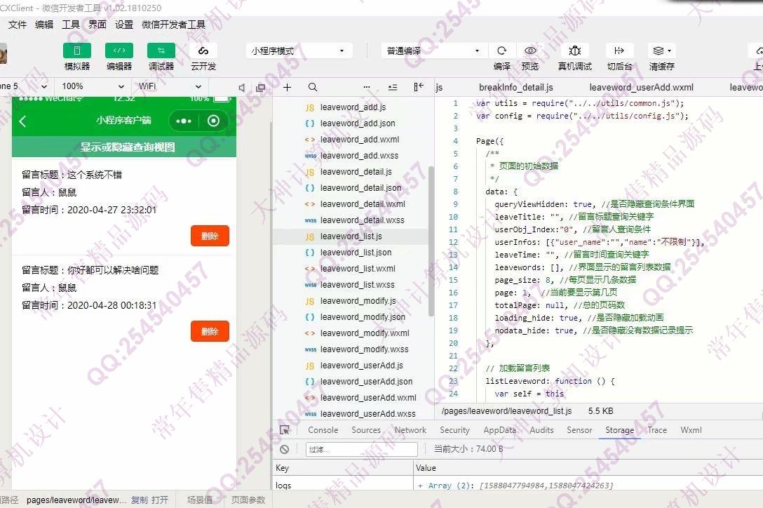
Task: Open the page path (打开)
Action: tap(160, 500)
